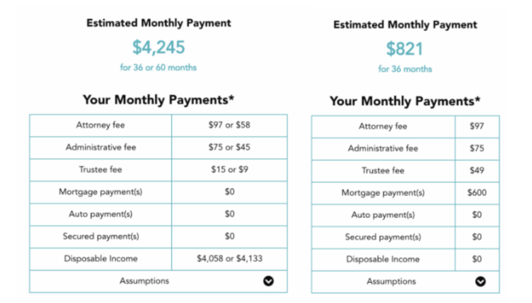Click the $49 trustee fee value
This screenshot has height=303, width=532.
tap(477, 171)
